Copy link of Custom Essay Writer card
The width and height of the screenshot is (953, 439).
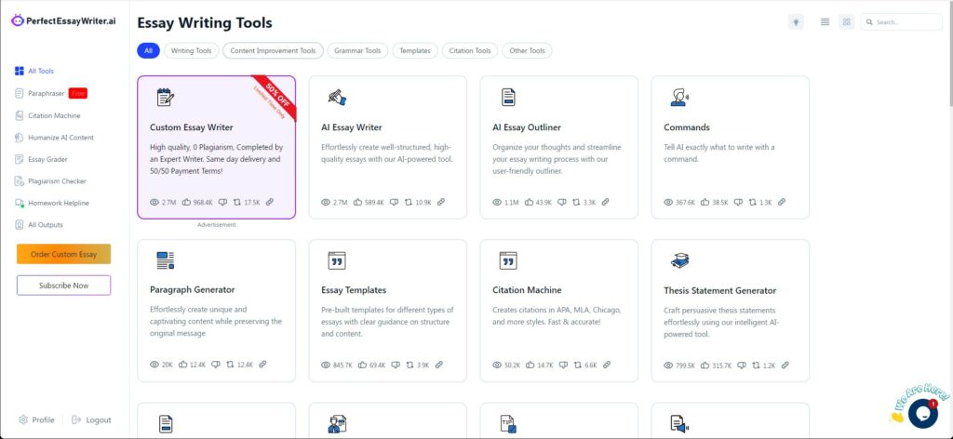coord(270,202)
